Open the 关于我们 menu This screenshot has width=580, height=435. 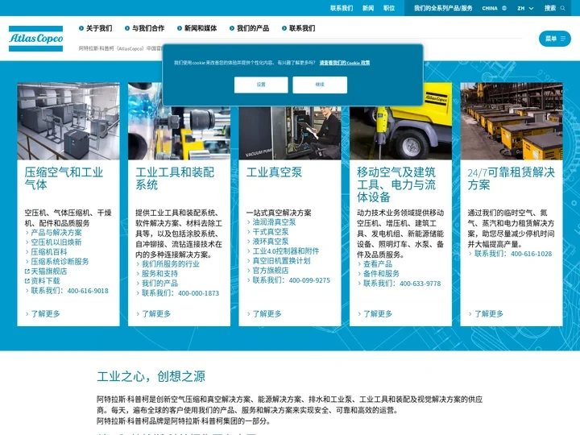tap(95, 28)
